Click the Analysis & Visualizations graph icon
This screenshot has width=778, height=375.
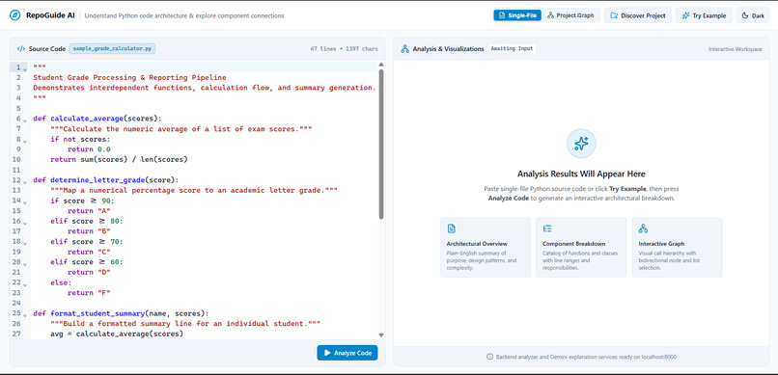(404, 49)
